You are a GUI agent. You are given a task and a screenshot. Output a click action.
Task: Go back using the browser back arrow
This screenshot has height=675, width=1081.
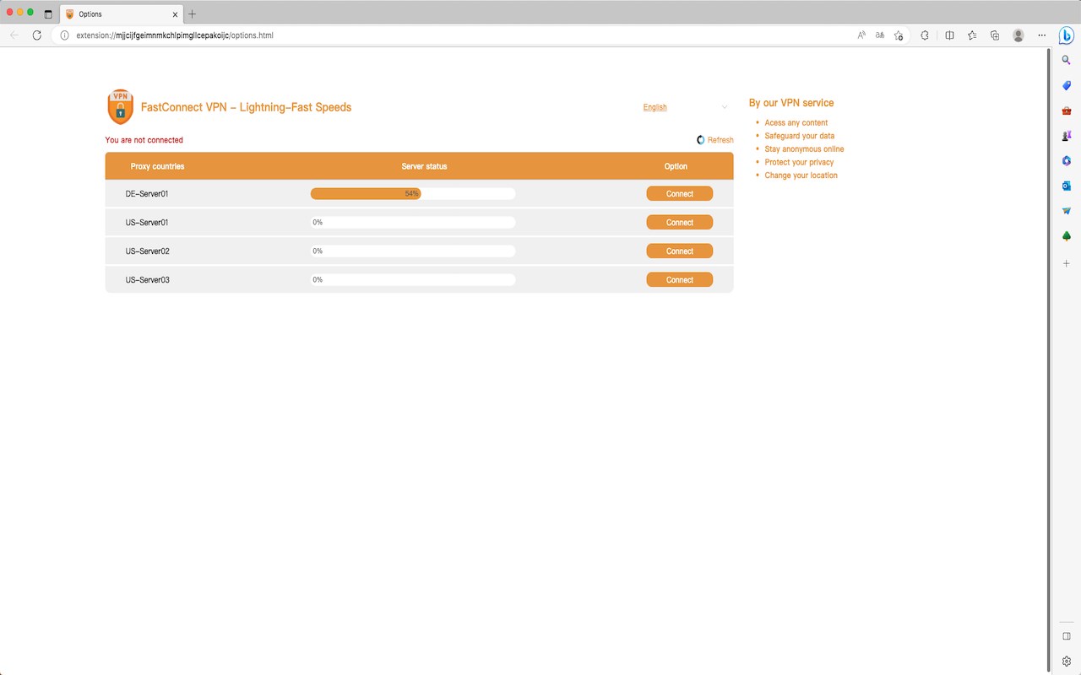point(14,35)
